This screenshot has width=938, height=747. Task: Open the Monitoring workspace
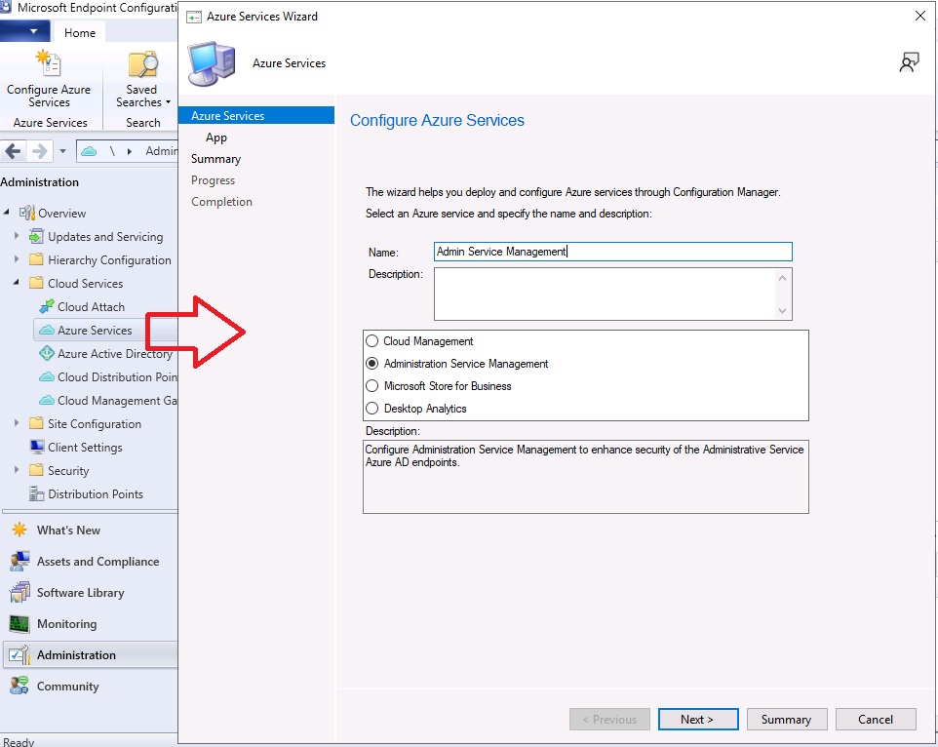(x=67, y=624)
